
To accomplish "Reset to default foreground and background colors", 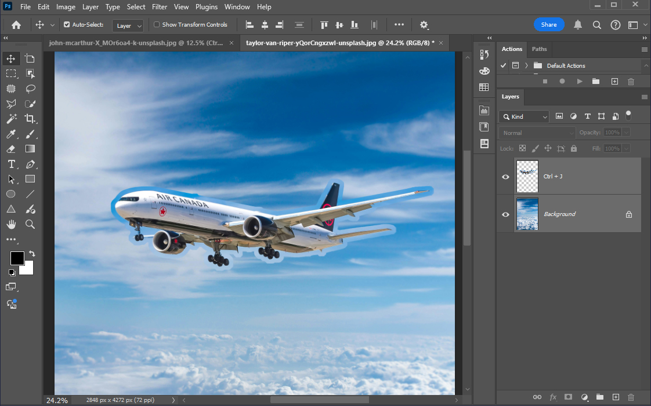I will (12, 272).
